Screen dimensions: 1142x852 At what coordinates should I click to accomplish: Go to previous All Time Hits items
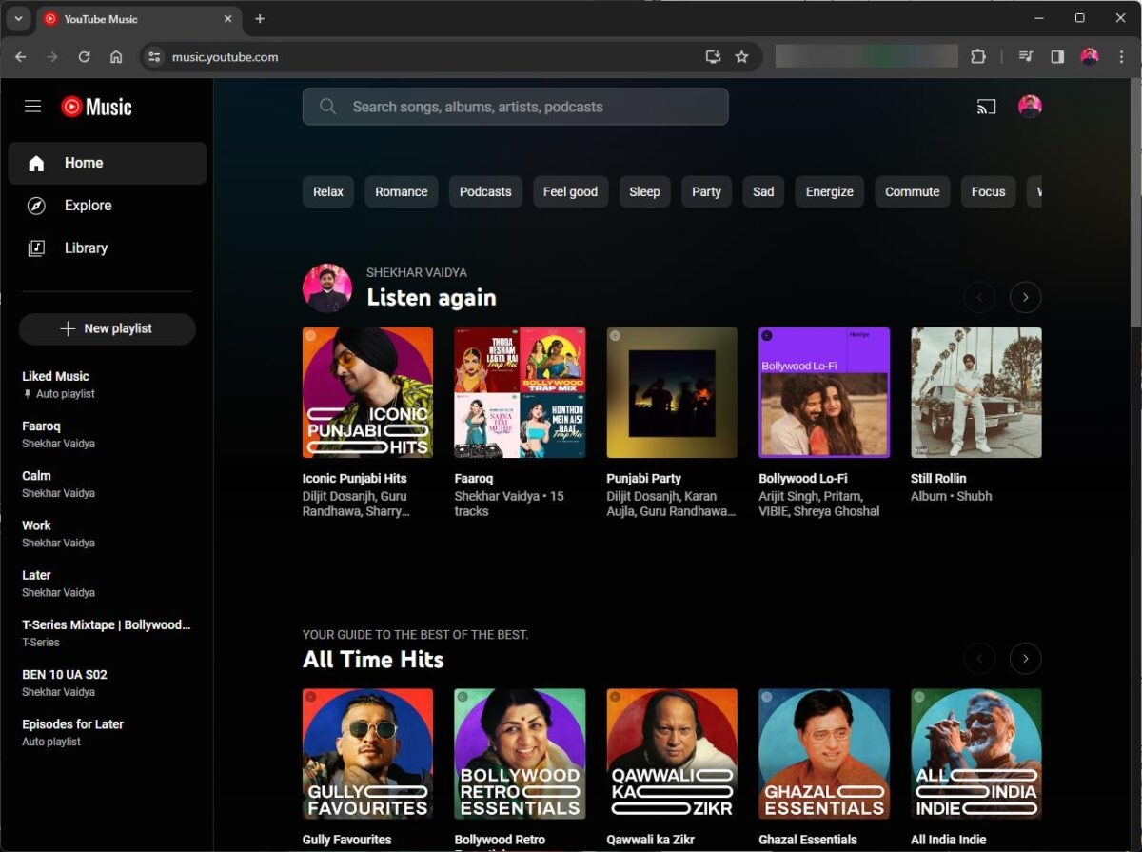point(979,658)
